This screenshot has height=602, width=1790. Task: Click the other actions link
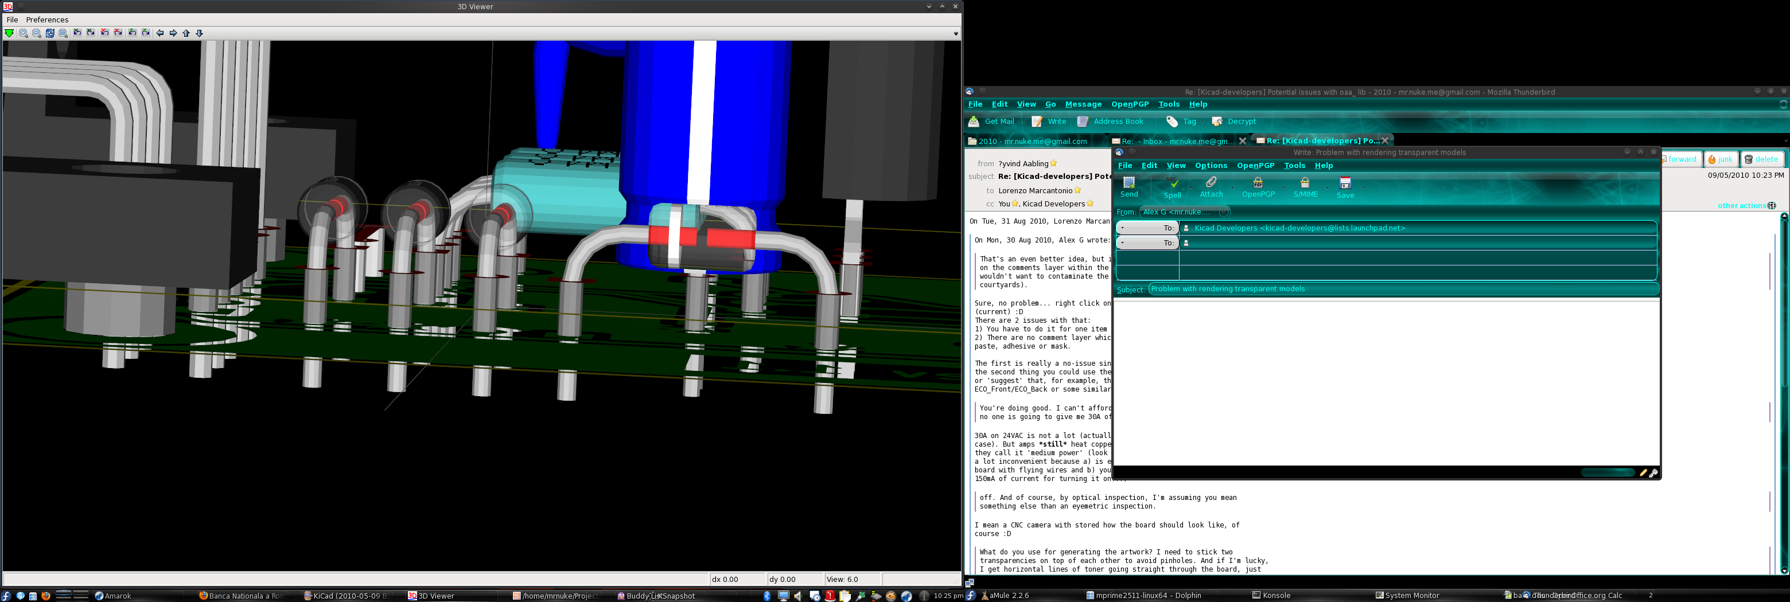point(1741,205)
